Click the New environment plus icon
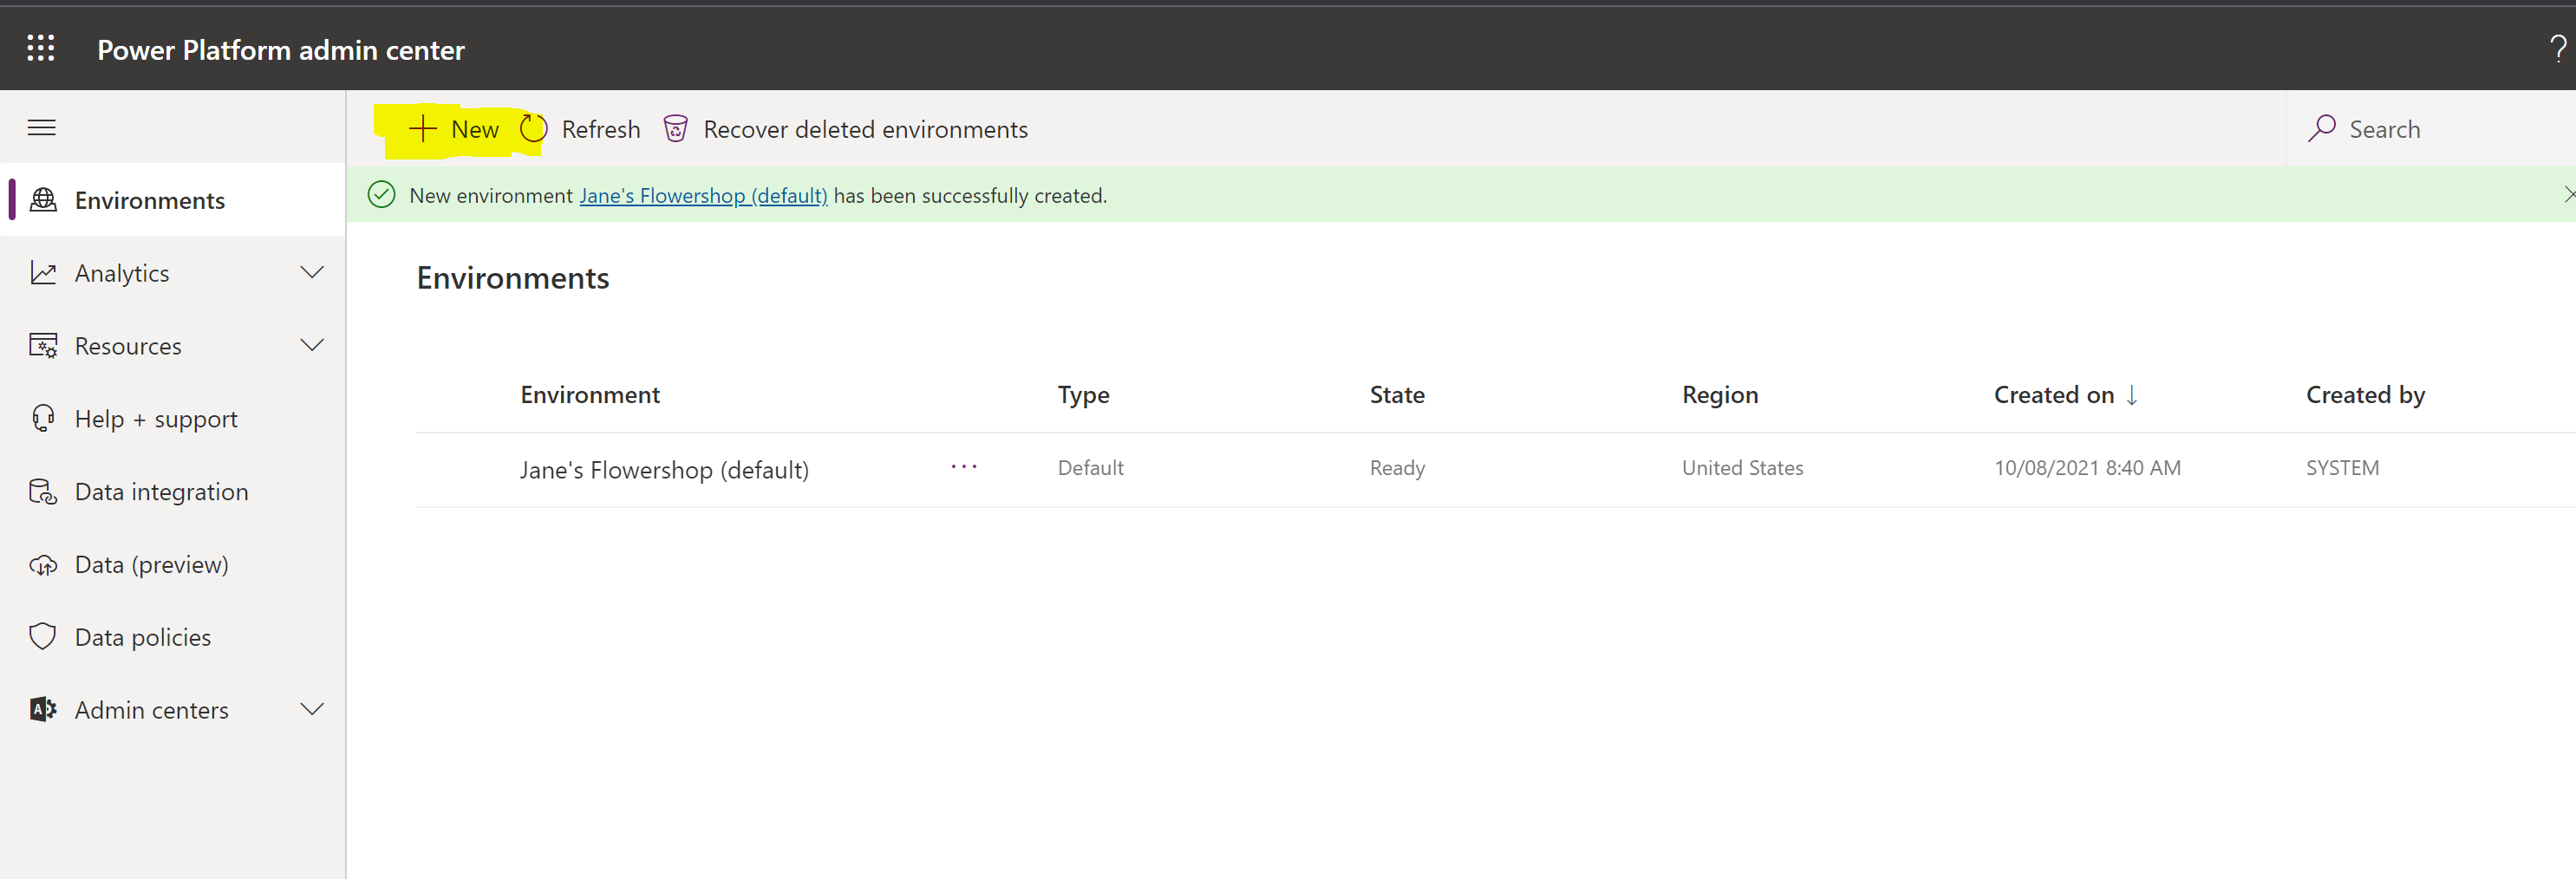This screenshot has width=2576, height=879. [423, 129]
